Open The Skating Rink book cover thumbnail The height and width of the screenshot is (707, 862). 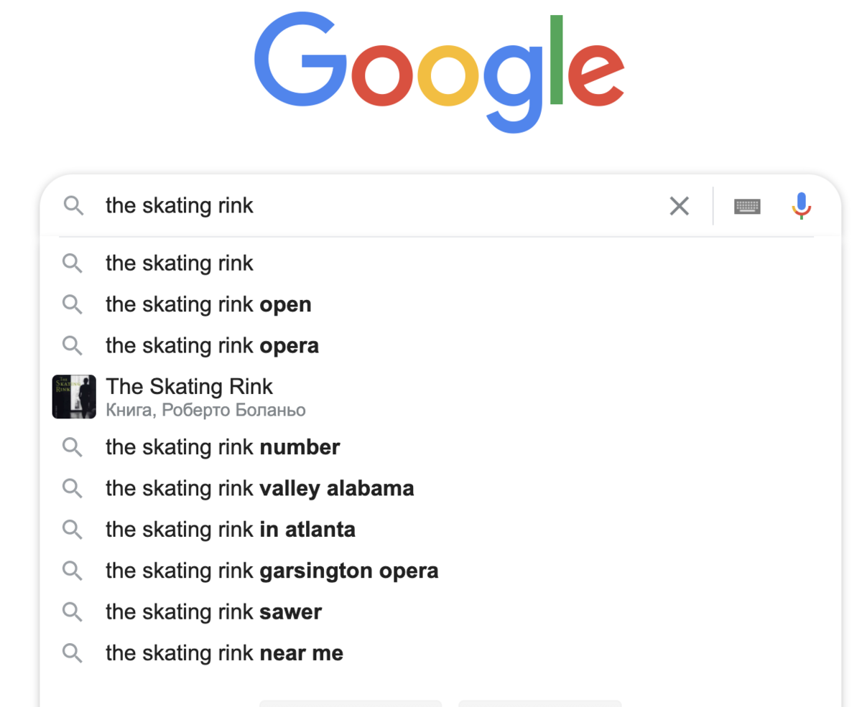[74, 396]
